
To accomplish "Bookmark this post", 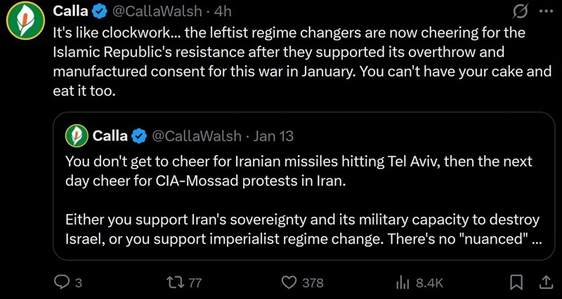I will pyautogui.click(x=516, y=282).
